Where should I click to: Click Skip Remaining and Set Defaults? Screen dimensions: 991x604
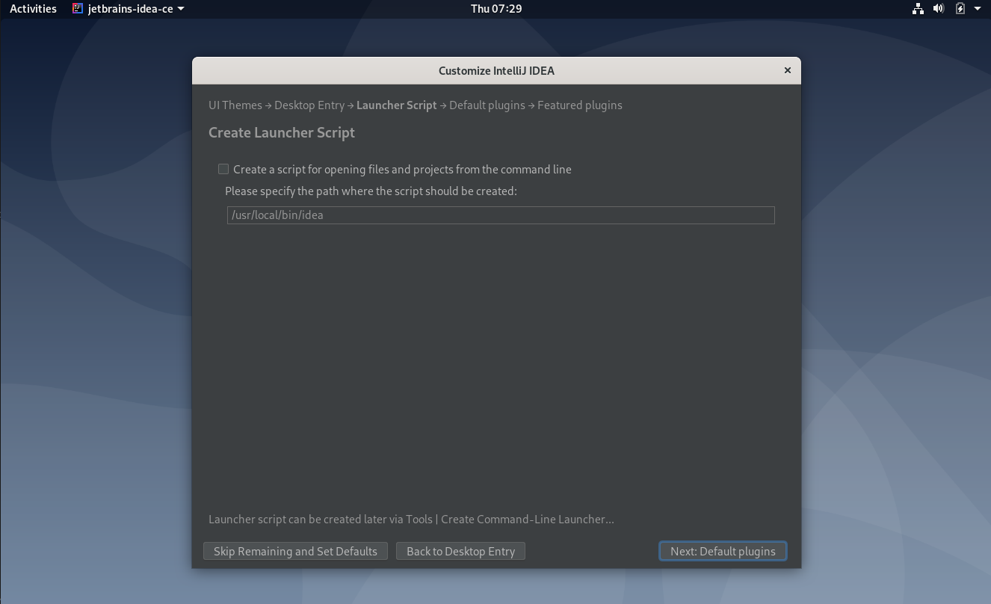[x=295, y=551]
